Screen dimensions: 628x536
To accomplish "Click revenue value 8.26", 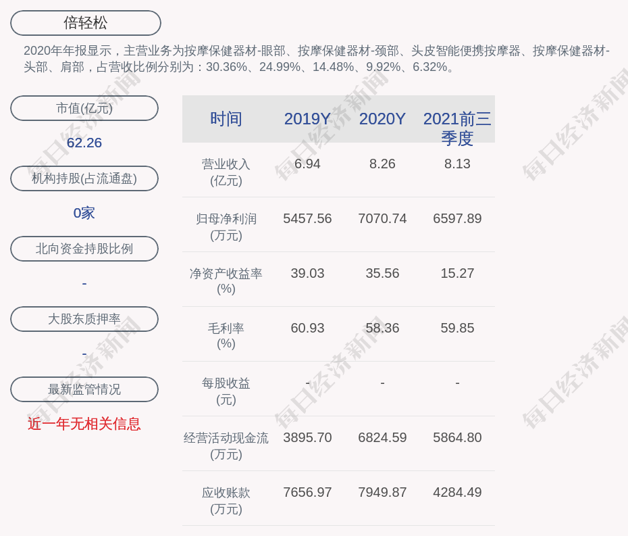I will [x=382, y=164].
